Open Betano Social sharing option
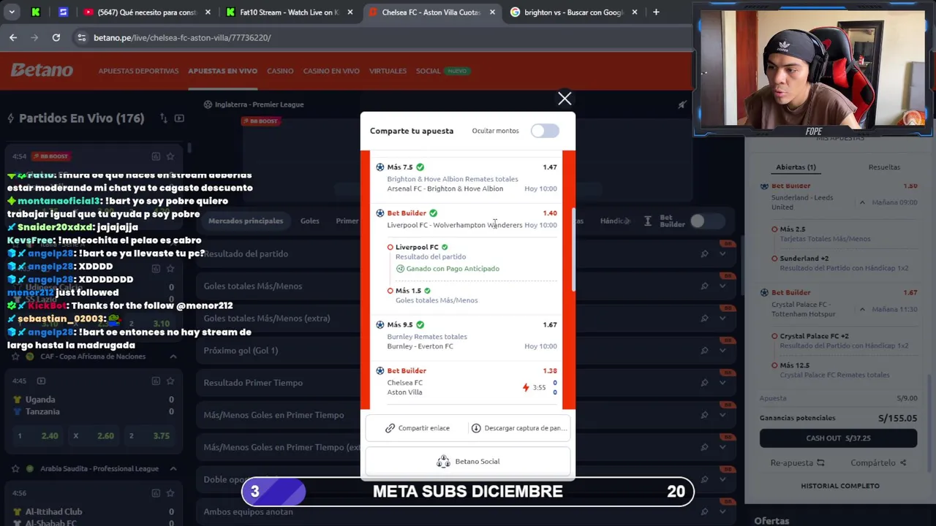936x526 pixels. click(468, 462)
